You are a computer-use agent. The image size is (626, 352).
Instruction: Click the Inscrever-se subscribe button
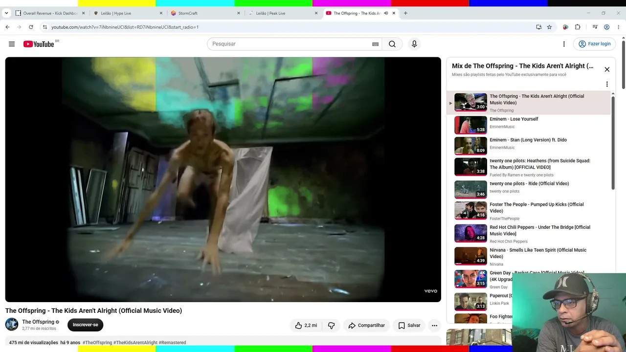86,325
